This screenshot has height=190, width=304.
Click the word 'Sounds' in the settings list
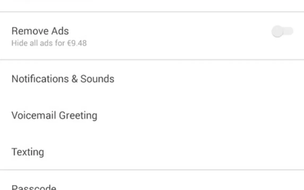tap(97, 79)
